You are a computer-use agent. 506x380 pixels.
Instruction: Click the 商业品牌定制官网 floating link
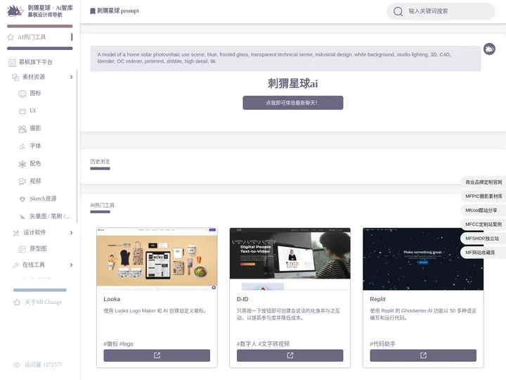pyautogui.click(x=484, y=182)
